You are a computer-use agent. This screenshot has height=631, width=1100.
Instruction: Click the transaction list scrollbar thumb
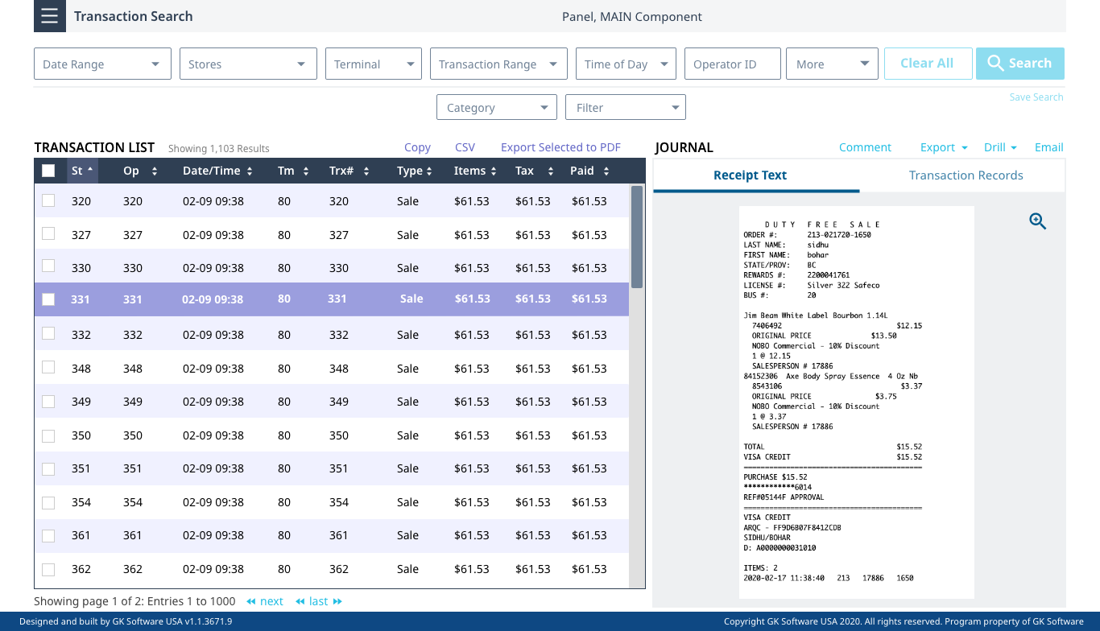click(636, 237)
